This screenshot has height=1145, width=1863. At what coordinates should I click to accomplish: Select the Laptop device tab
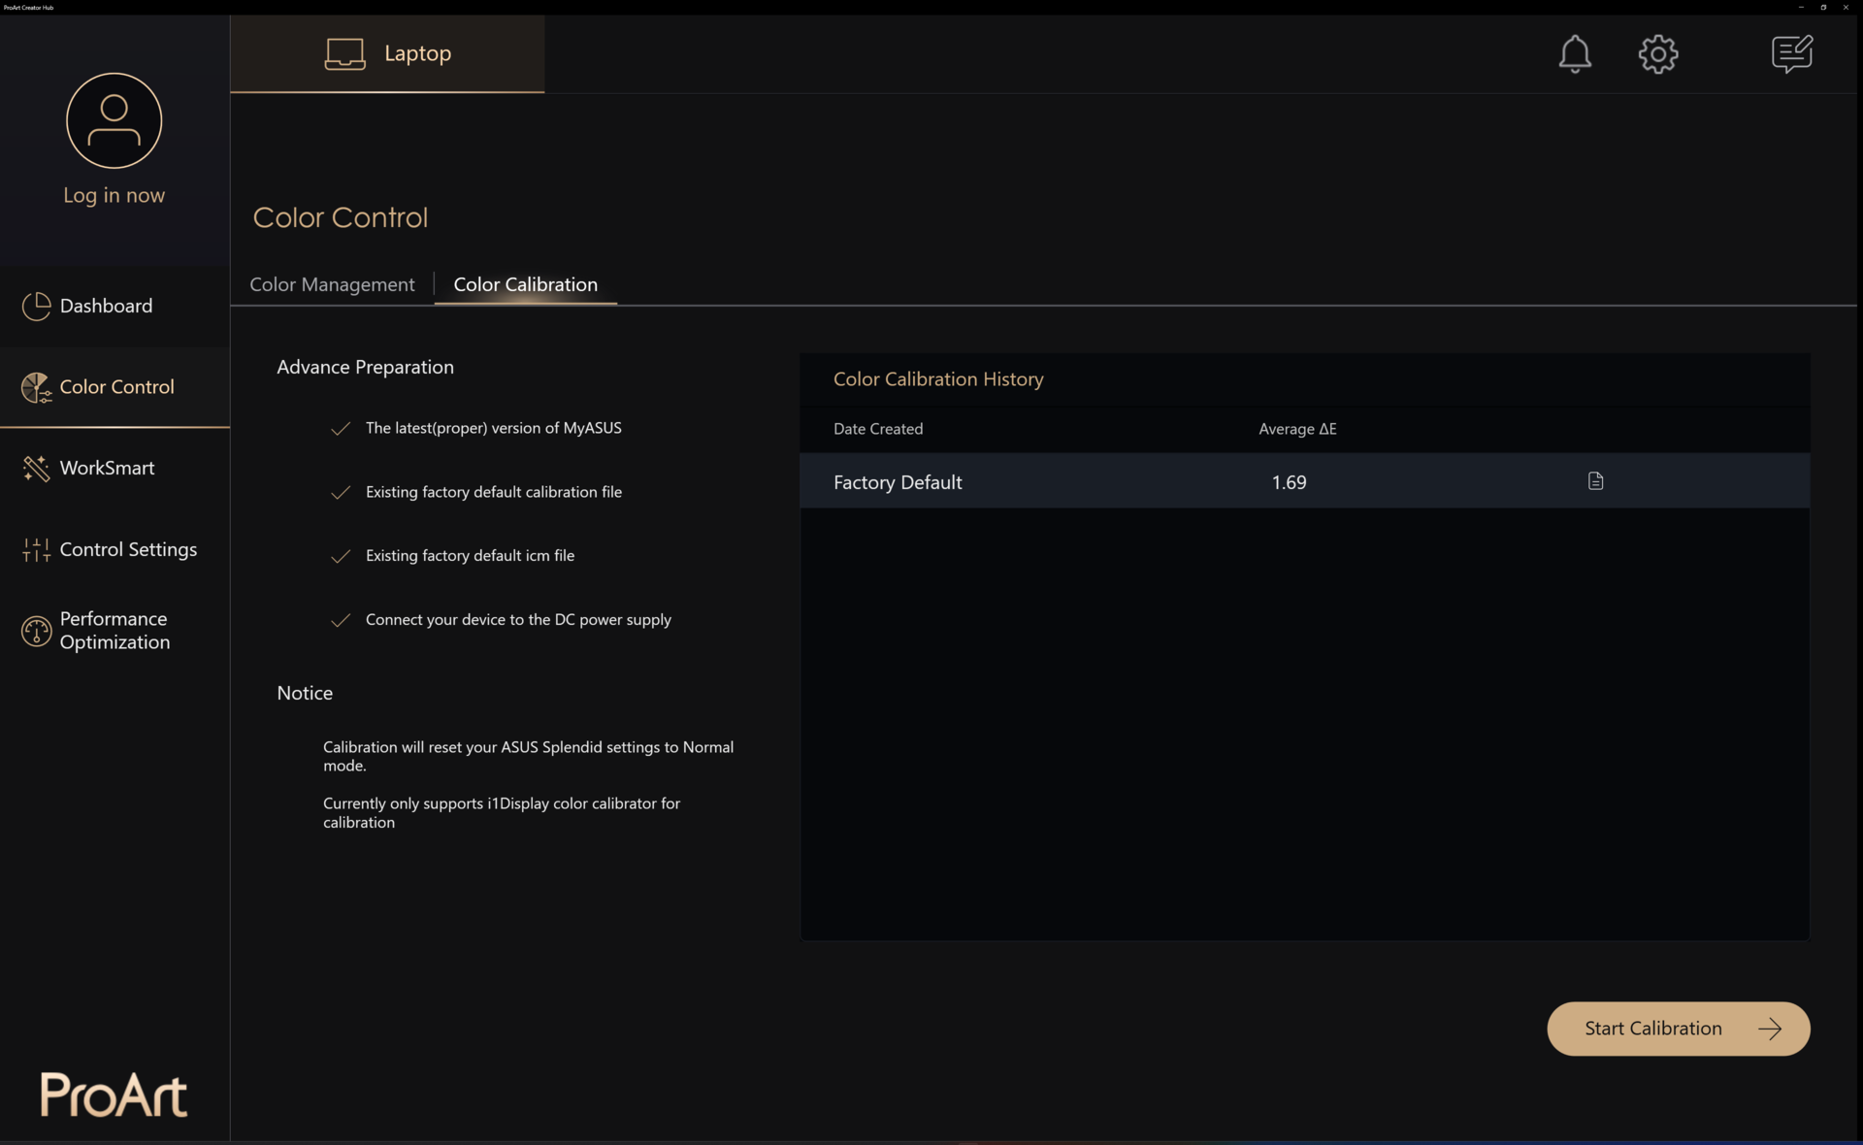pos(387,54)
